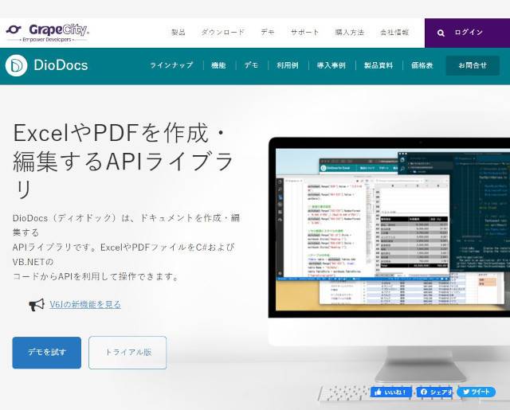Click the トライアル版 button
Viewport: 510px width, 410px height.
127,353
